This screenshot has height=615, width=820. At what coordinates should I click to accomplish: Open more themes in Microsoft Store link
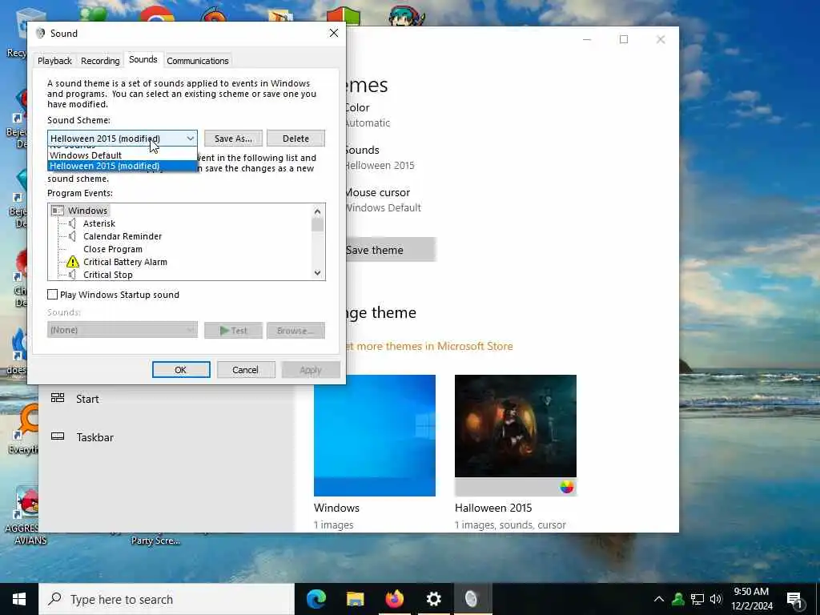coord(429,346)
